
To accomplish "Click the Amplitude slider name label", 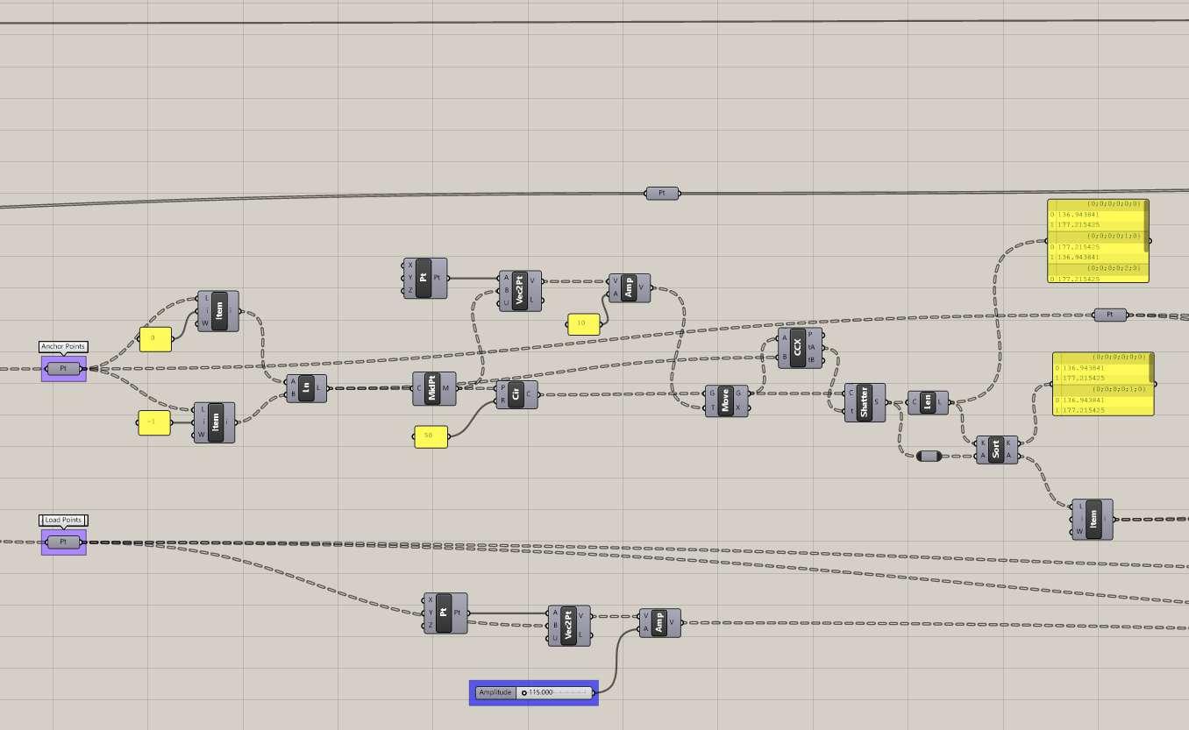I will (x=495, y=692).
